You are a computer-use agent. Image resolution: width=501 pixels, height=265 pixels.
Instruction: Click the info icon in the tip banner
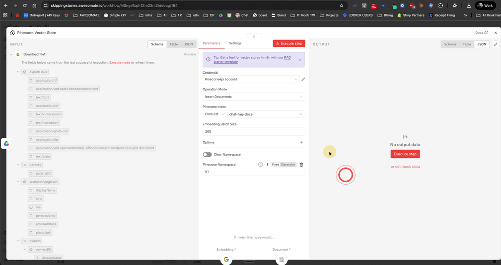coord(208,60)
